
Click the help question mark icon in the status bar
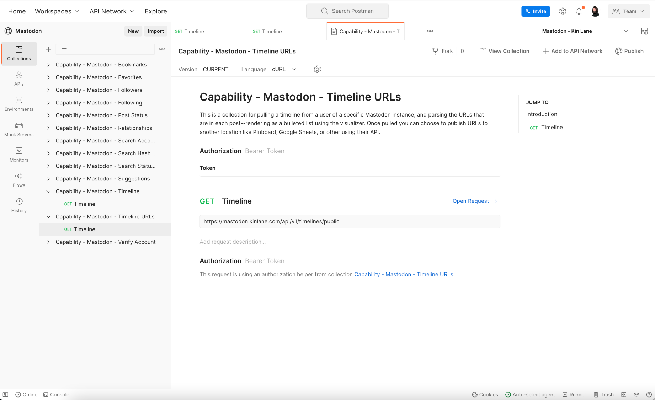pos(649,395)
